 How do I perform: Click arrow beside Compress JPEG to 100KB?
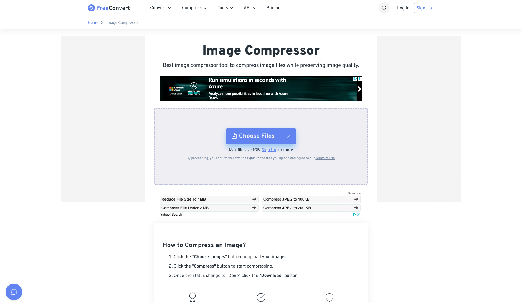pos(356,199)
